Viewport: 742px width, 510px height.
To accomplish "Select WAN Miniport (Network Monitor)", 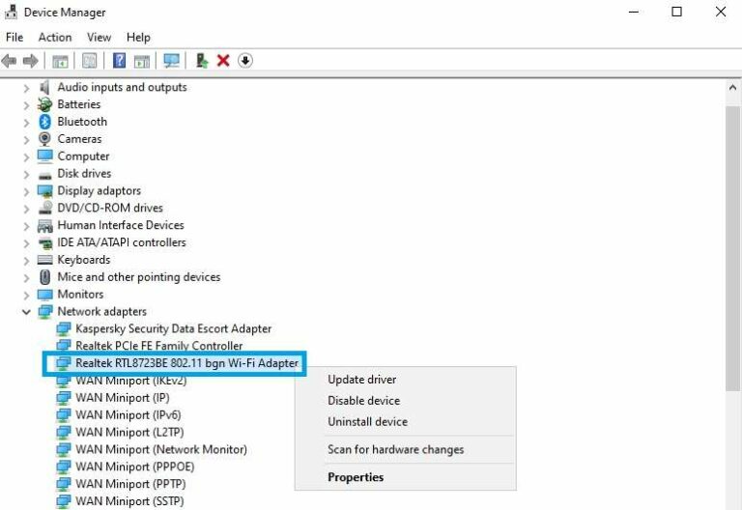I will [161, 449].
